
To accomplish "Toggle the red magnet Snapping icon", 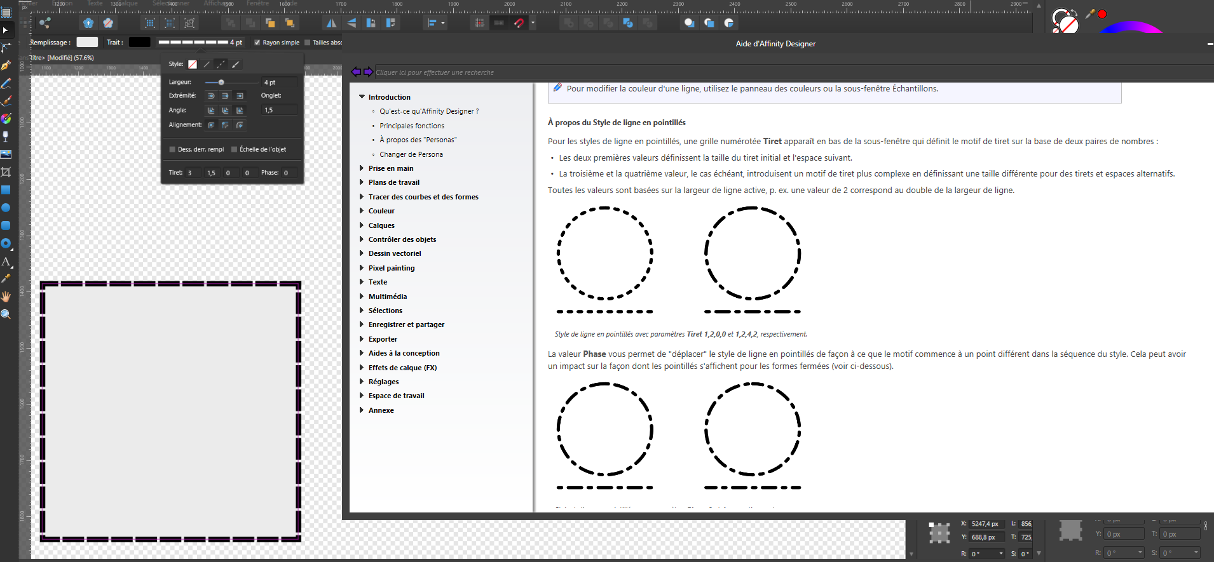I will click(519, 23).
